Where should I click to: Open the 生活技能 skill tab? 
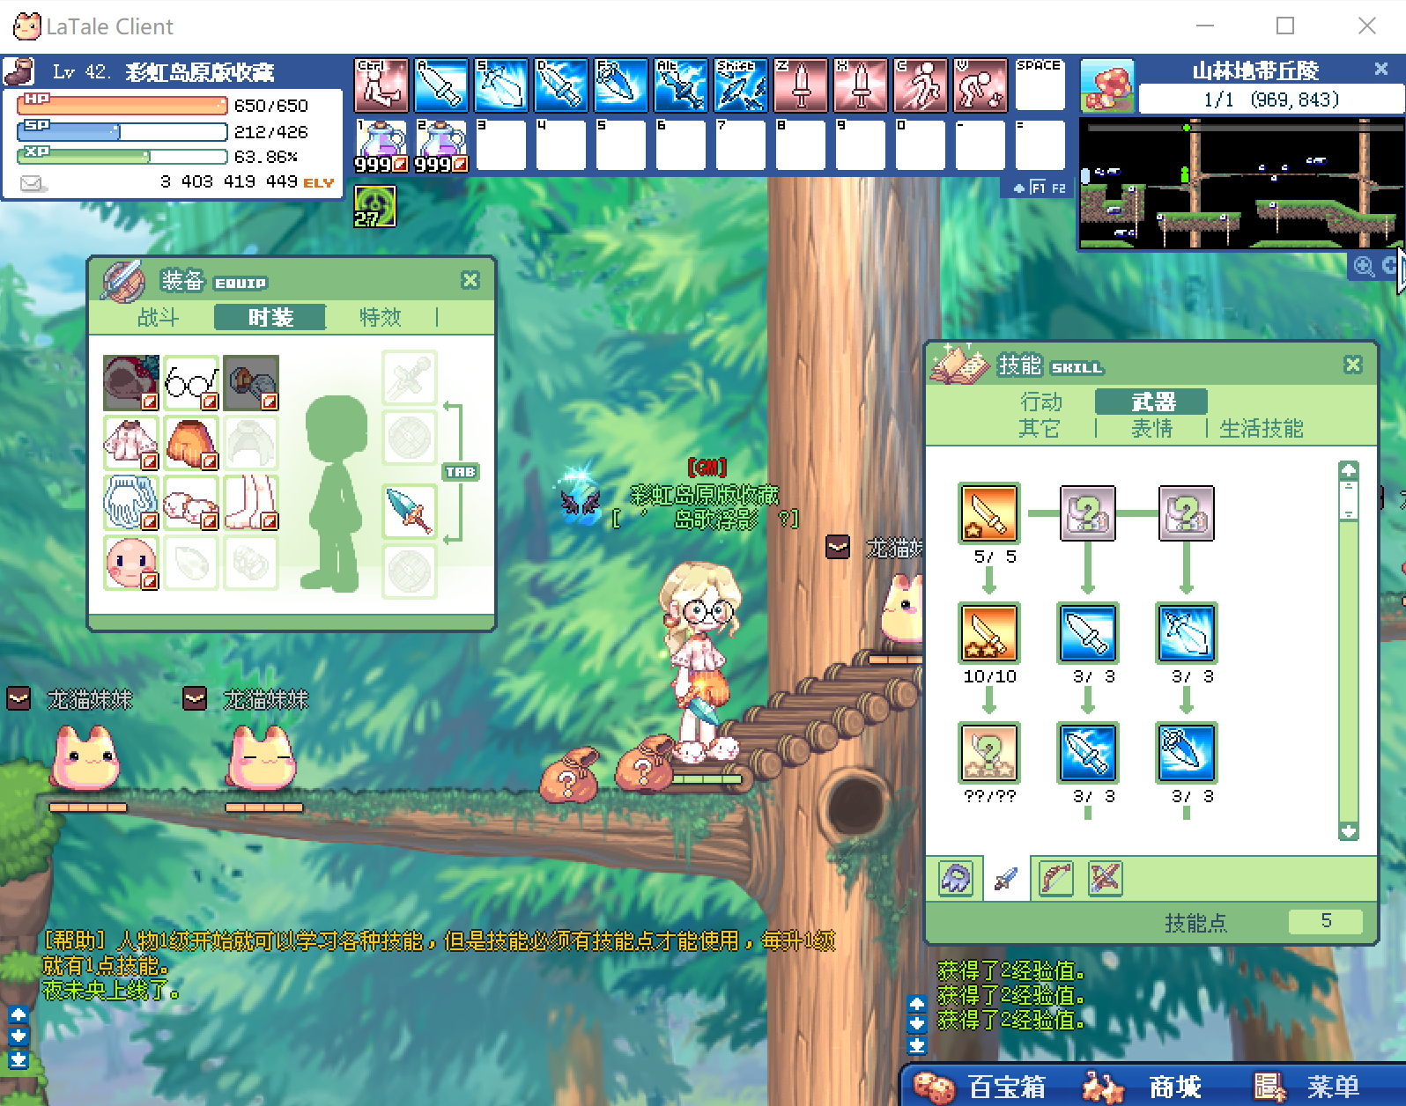[1261, 429]
